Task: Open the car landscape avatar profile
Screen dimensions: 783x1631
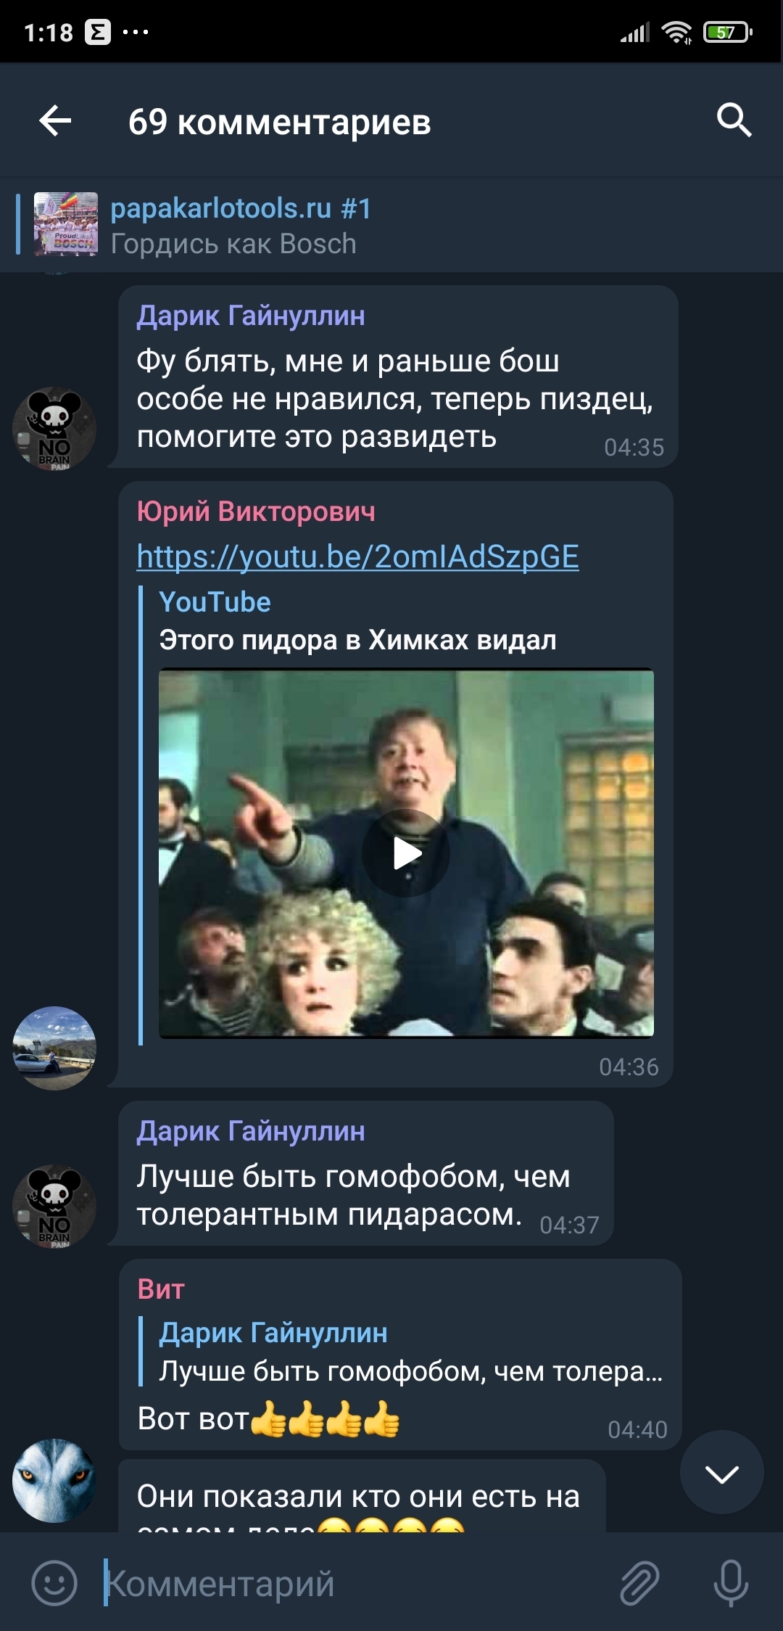Action: pyautogui.click(x=54, y=1048)
